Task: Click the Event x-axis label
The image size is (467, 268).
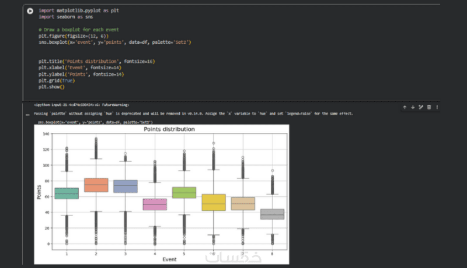Action: click(x=169, y=259)
